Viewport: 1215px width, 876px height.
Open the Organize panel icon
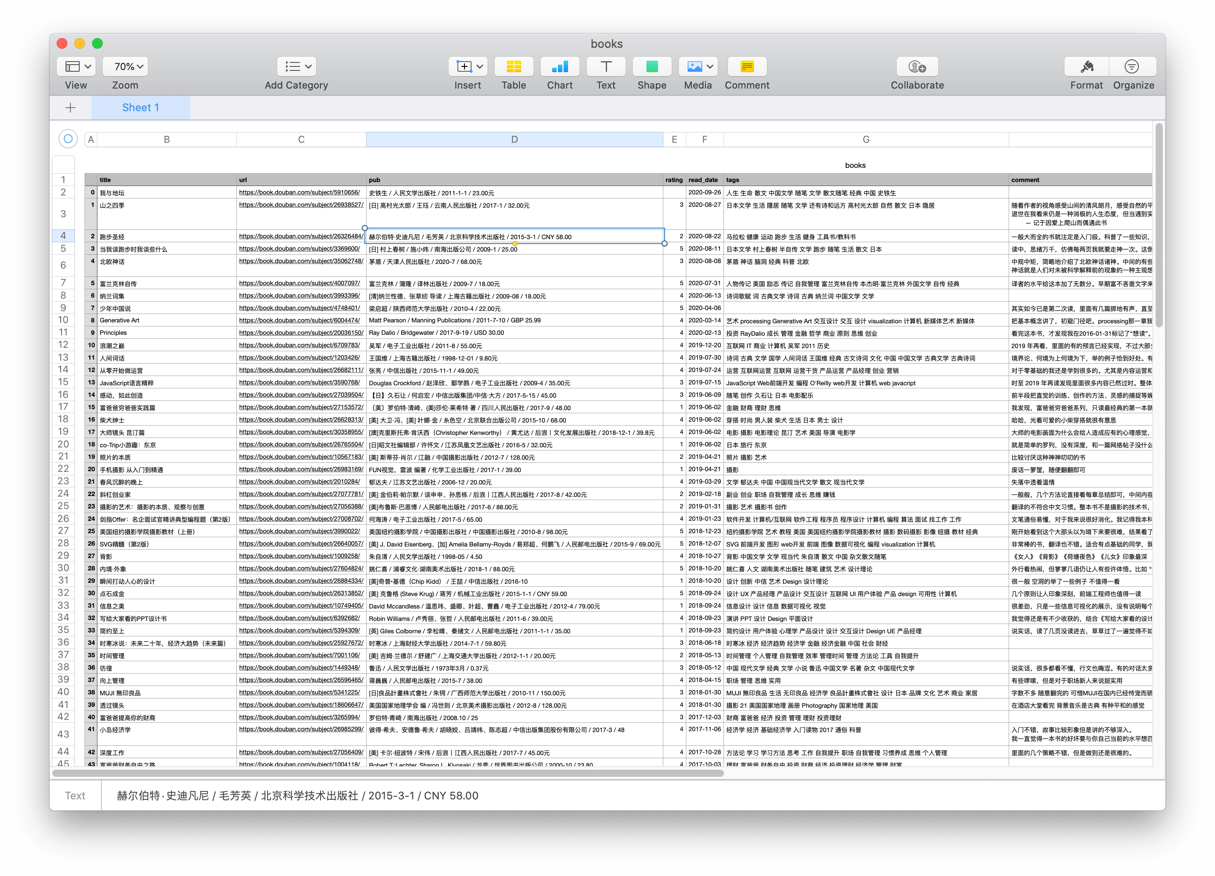point(1132,67)
